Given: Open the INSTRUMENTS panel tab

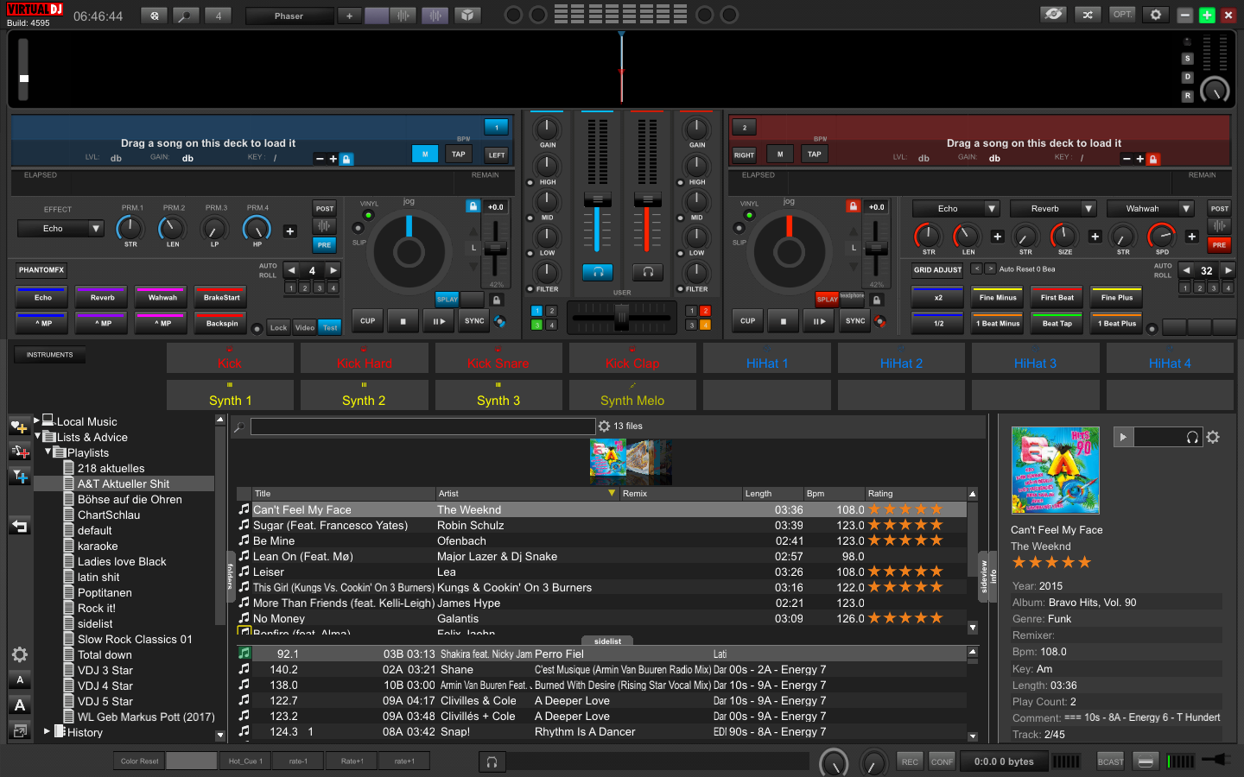Looking at the screenshot, I should 49,355.
